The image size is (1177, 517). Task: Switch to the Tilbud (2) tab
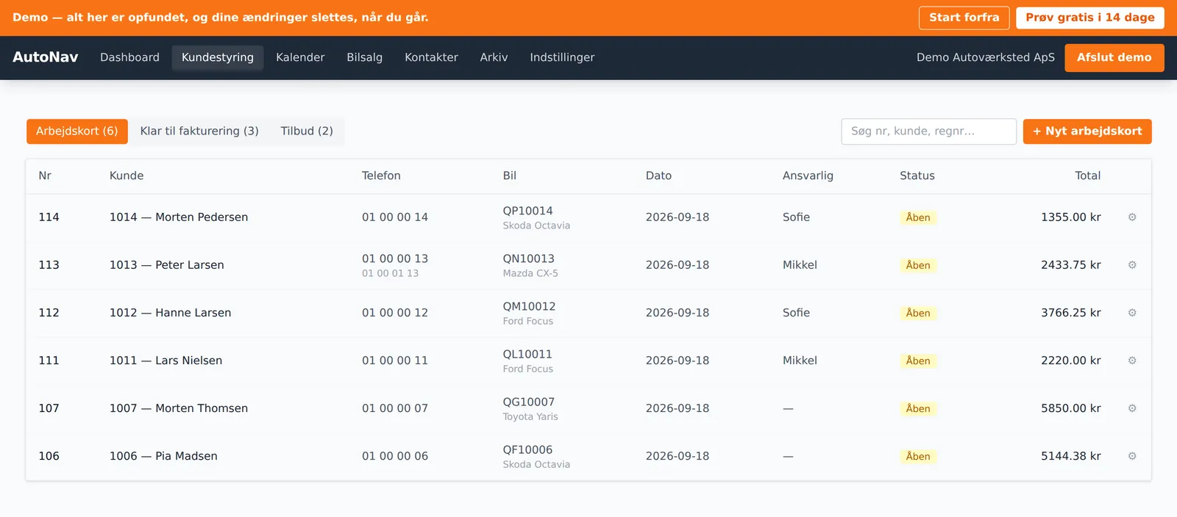coord(307,131)
